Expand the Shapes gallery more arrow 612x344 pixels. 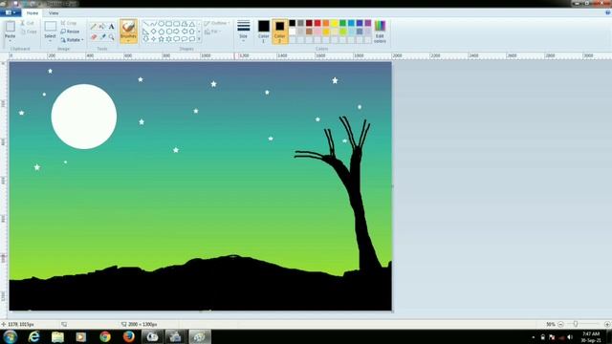click(x=199, y=39)
